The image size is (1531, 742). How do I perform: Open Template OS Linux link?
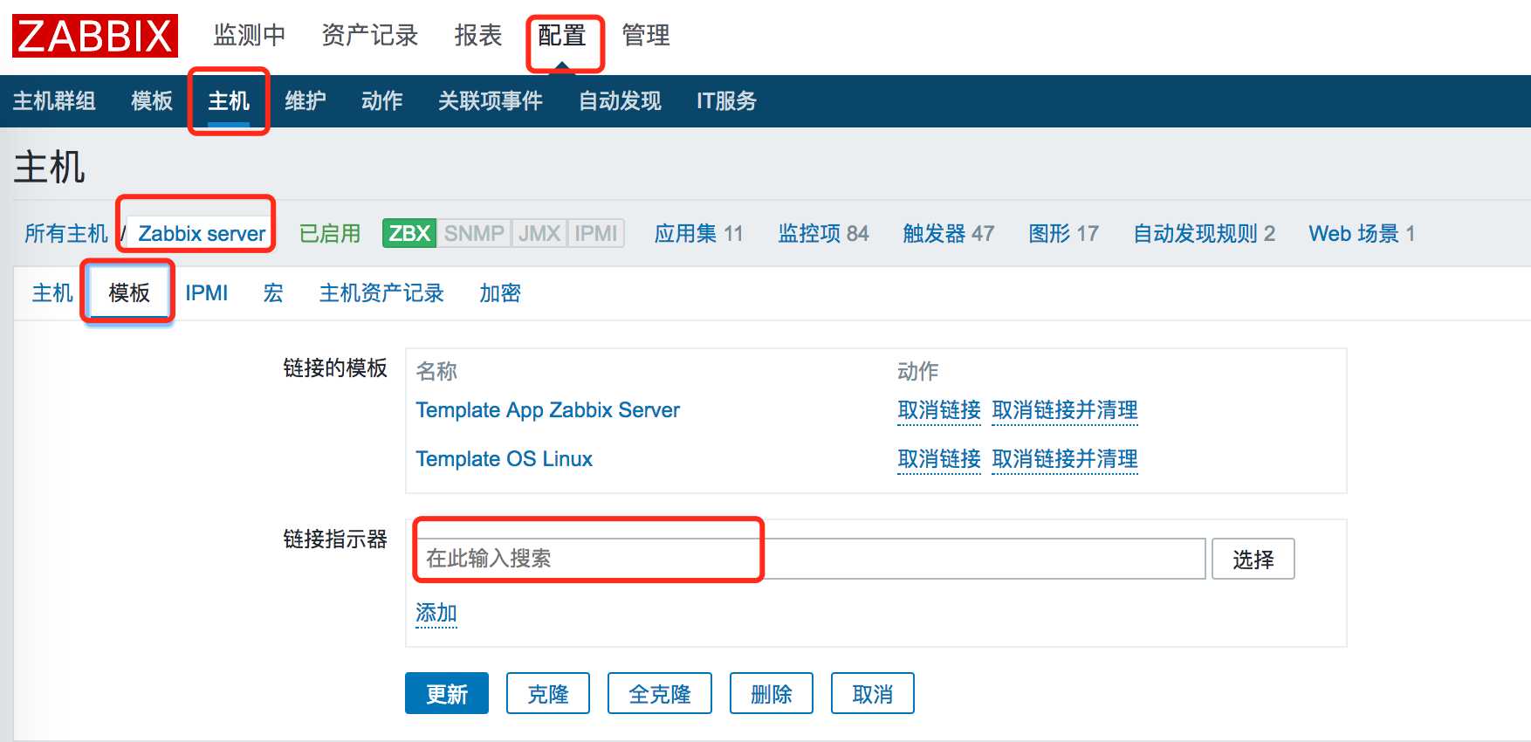[504, 459]
